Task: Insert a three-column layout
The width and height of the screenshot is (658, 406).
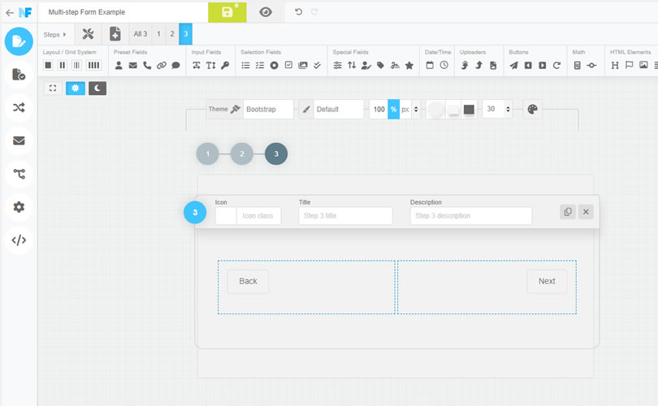Action: pos(76,65)
